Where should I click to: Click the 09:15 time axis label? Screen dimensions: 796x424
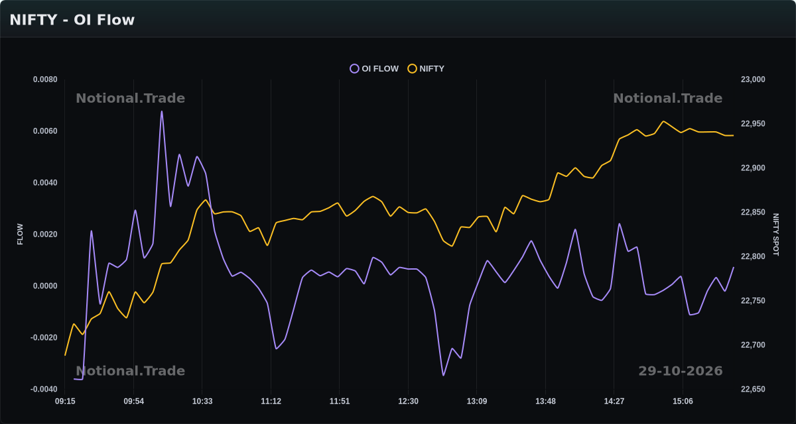coord(65,401)
